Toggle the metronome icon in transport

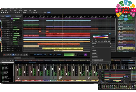[x=24, y=55]
